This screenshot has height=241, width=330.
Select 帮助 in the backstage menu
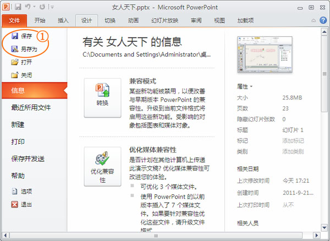[18, 176]
